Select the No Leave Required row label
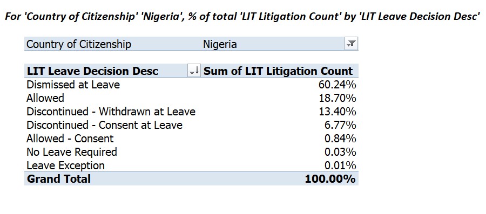 (72, 152)
